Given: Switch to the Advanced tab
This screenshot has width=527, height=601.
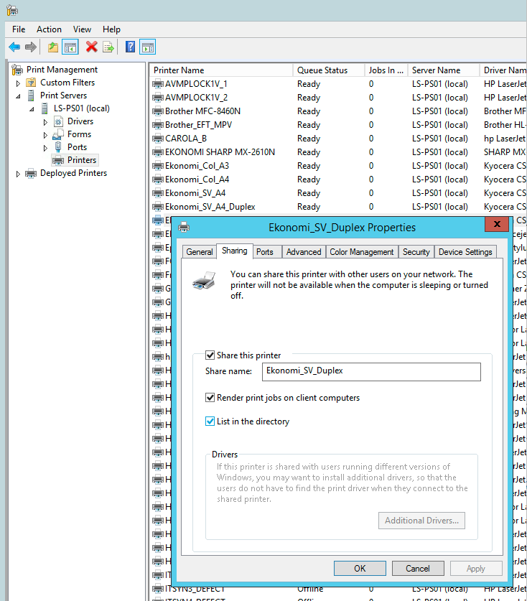Looking at the screenshot, I should point(304,252).
